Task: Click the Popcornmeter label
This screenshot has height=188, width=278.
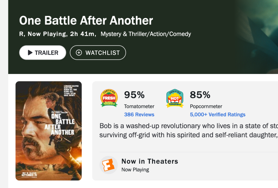Action: coord(206,106)
